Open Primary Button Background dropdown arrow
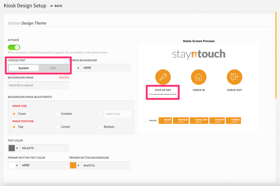This screenshot has height=186, width=280. [78, 166]
